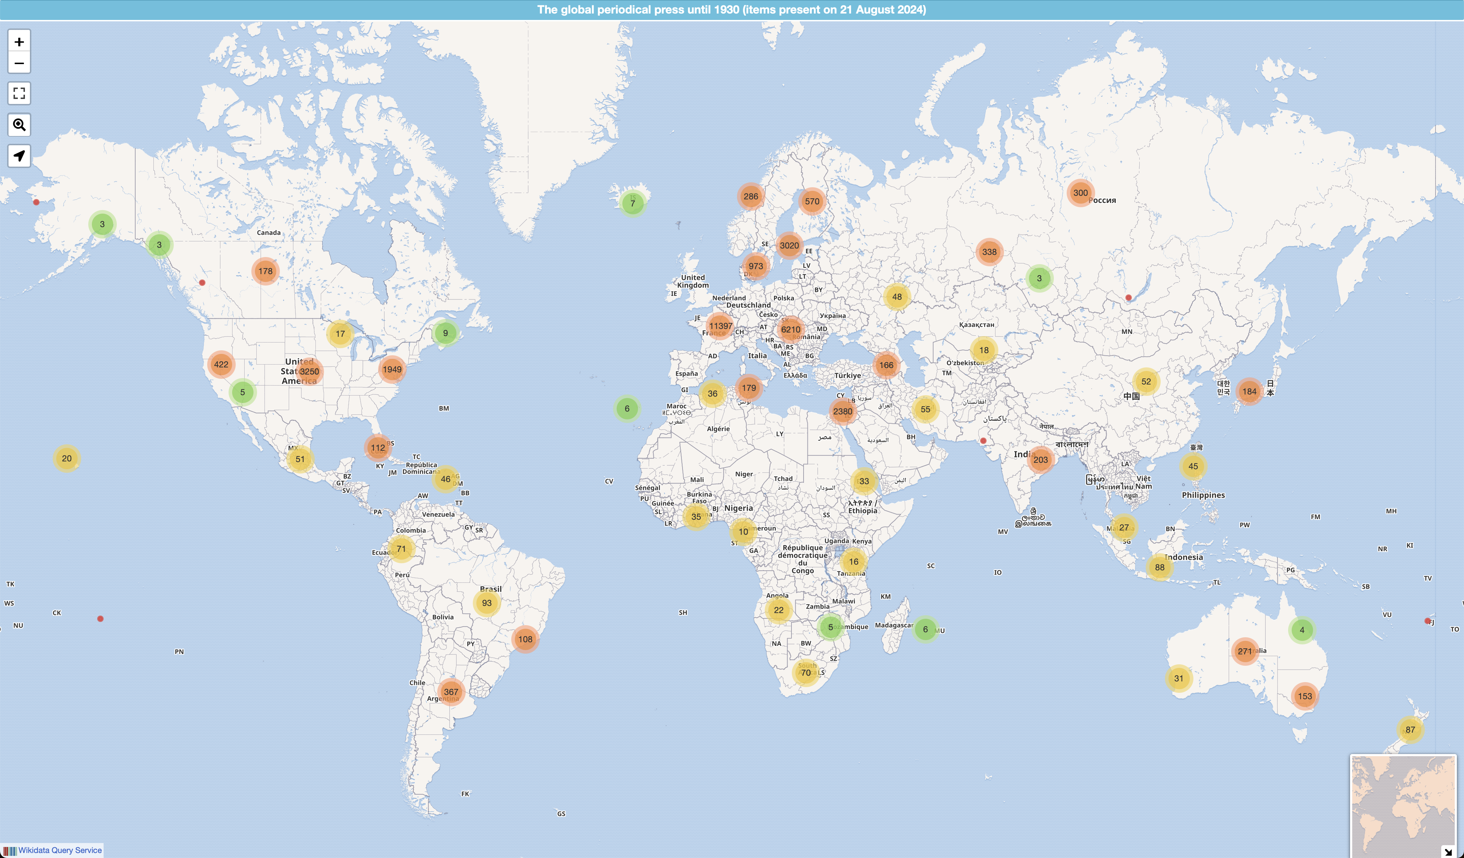Open the 88 cluster in Indonesia
Screen dimensions: 1464x858
coord(1160,567)
